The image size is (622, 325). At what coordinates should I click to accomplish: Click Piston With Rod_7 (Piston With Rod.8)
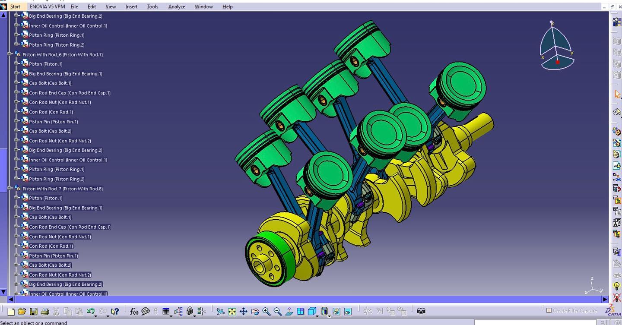point(63,189)
